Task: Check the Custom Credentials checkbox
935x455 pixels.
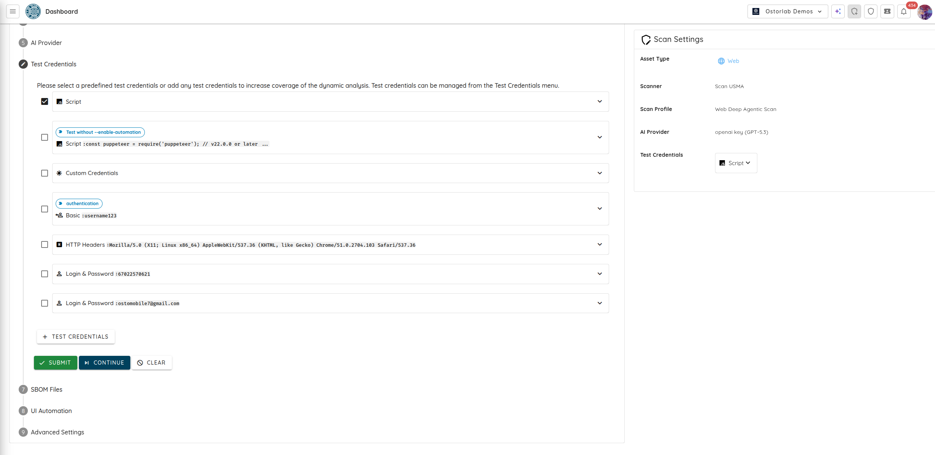Action: tap(45, 173)
